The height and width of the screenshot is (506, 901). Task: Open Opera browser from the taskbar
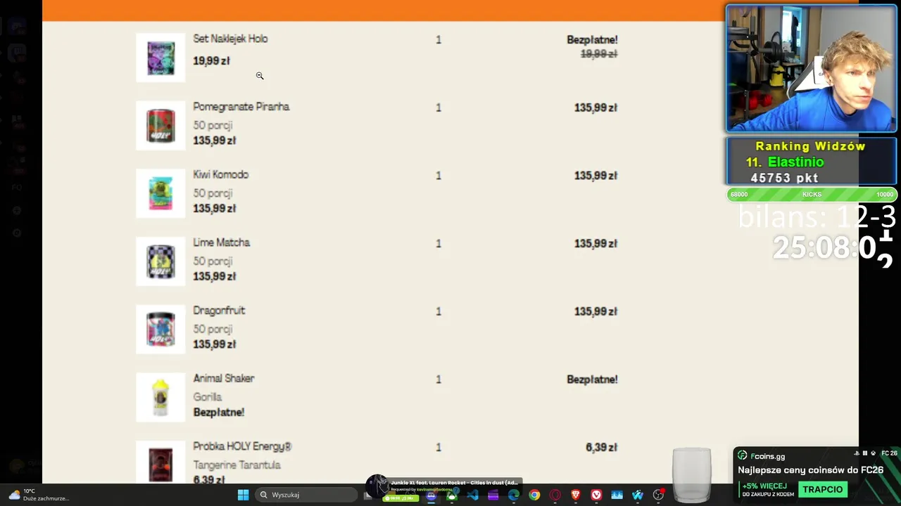coord(555,495)
